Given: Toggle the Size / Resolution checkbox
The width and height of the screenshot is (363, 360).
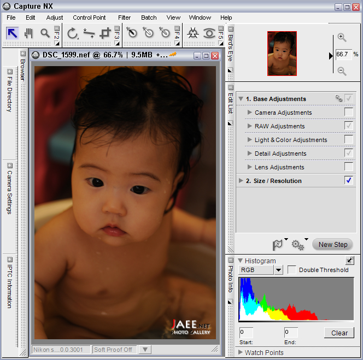Looking at the screenshot, I should pyautogui.click(x=349, y=181).
